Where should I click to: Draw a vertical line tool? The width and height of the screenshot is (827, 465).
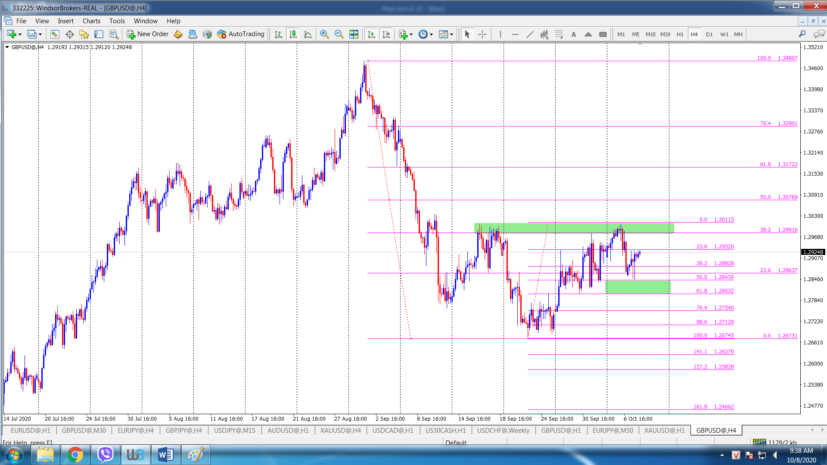pos(500,34)
